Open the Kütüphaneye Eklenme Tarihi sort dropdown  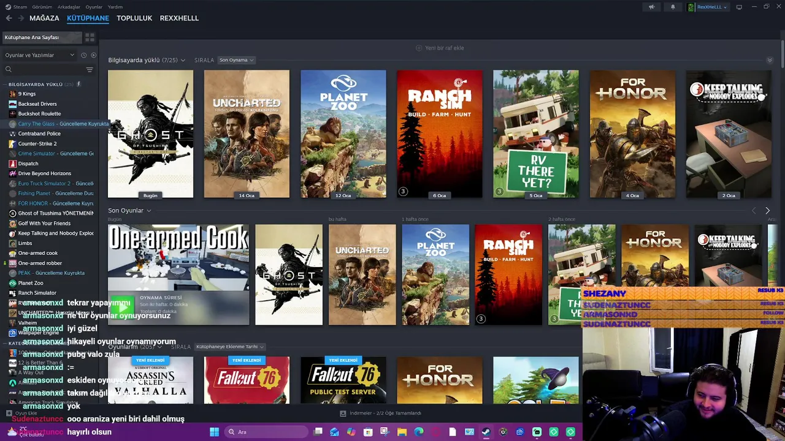[x=230, y=347]
